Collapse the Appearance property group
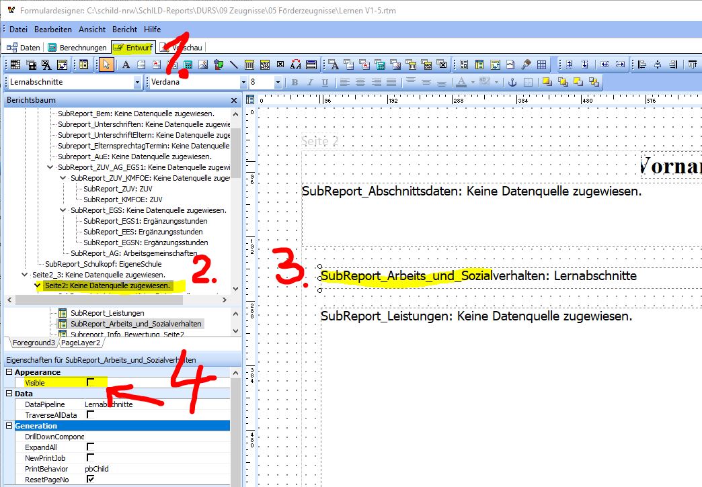 point(9,371)
